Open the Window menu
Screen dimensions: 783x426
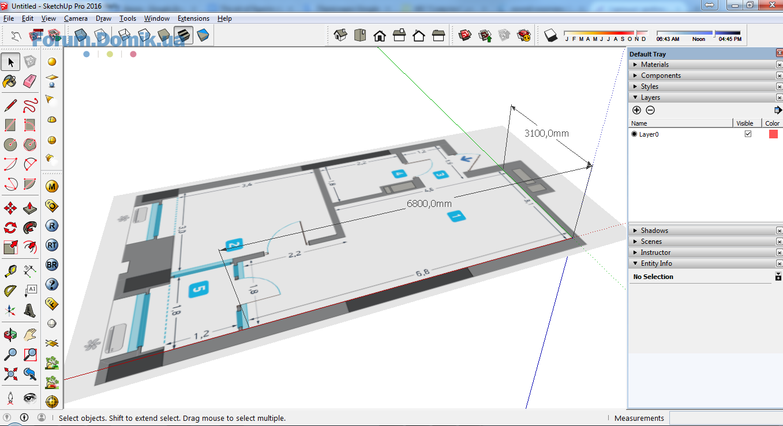pyautogui.click(x=157, y=18)
